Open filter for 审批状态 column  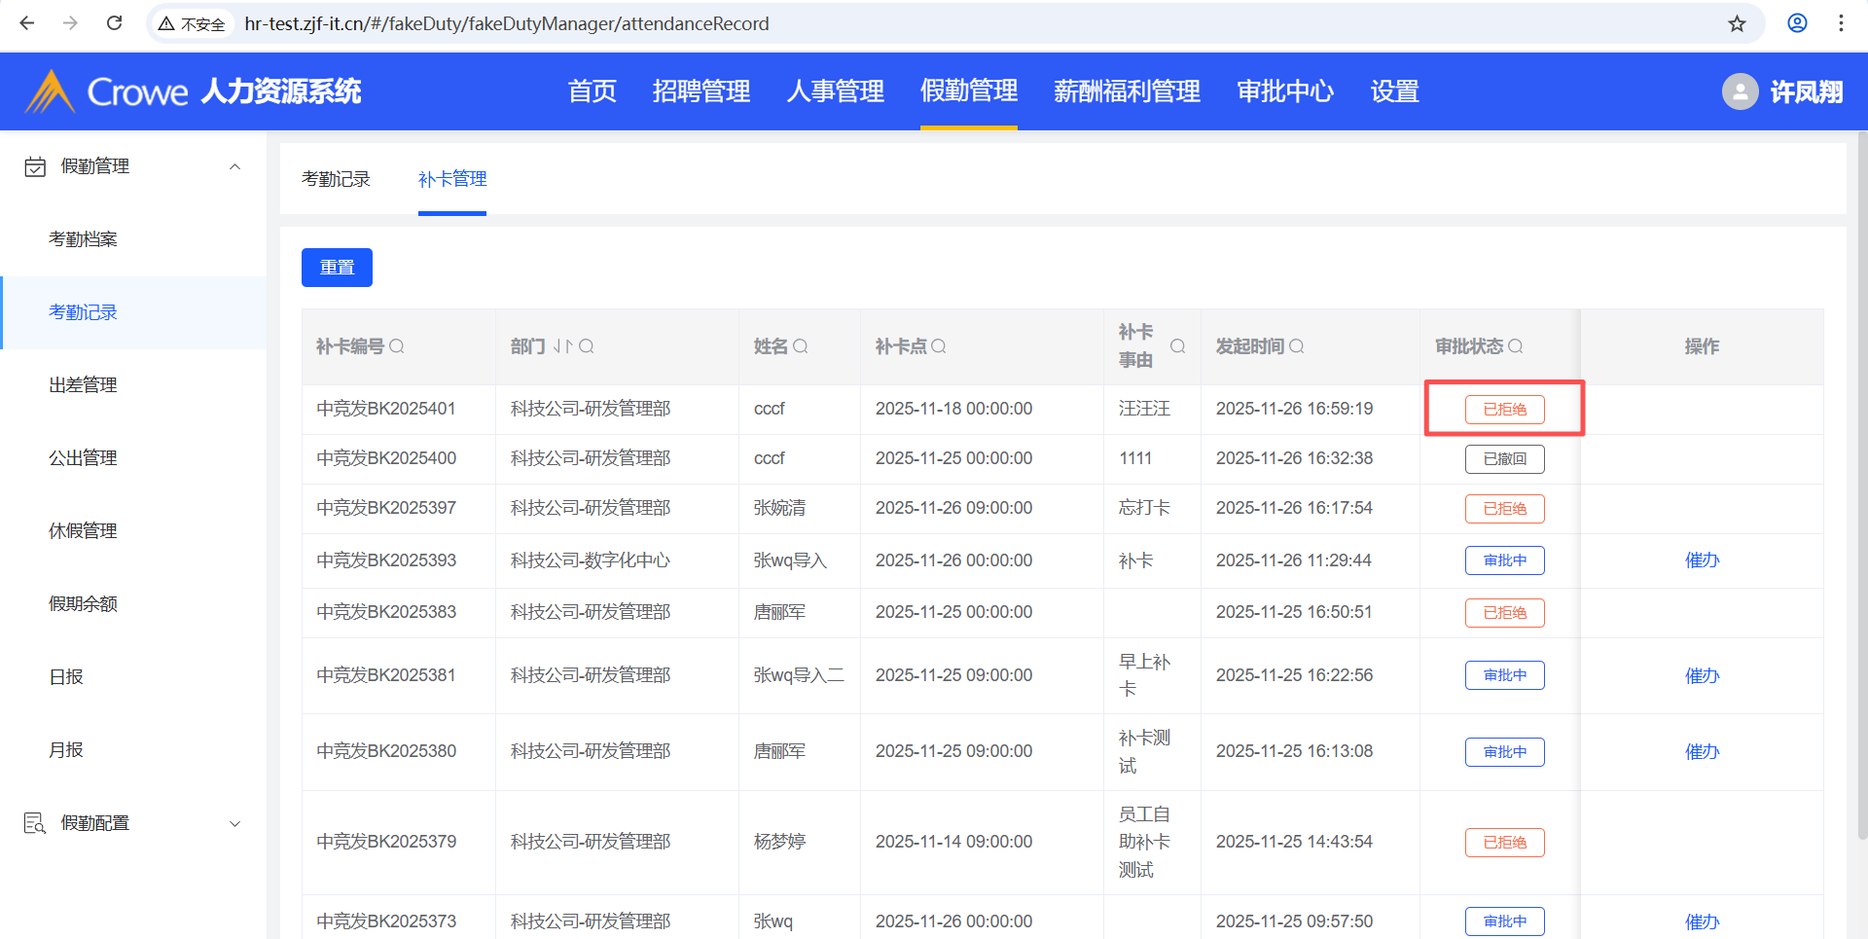coord(1516,346)
